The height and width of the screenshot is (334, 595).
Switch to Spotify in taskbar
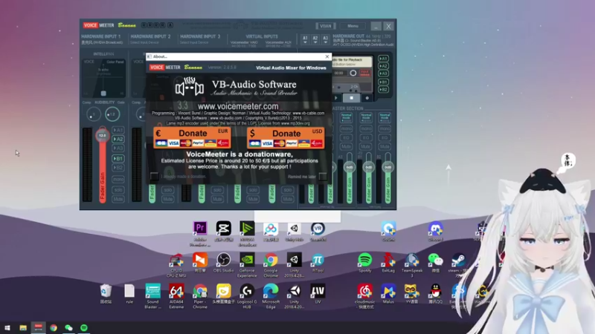pos(84,327)
